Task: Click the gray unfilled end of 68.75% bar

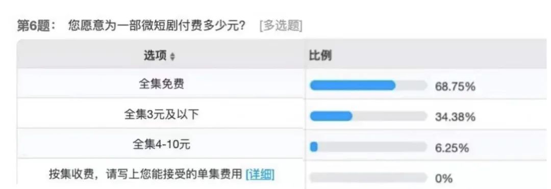Action: tap(412, 85)
